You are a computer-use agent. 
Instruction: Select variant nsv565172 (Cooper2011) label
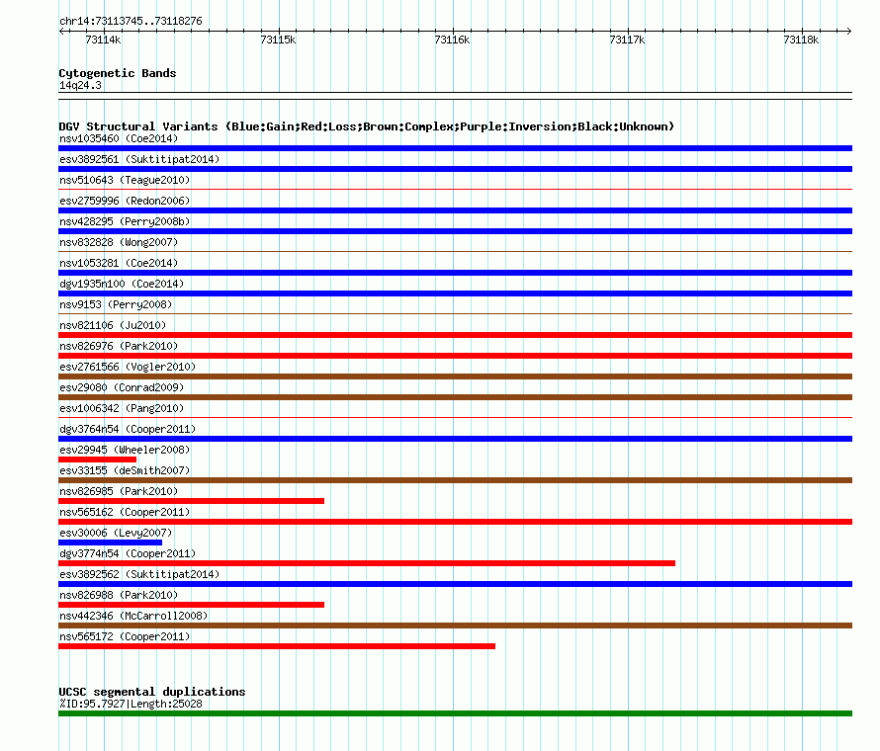tap(125, 636)
